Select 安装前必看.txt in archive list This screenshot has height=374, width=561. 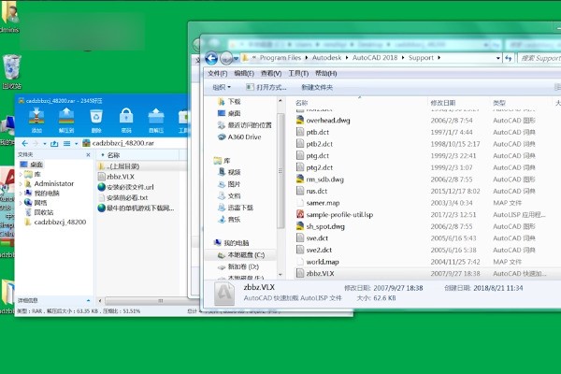122,197
